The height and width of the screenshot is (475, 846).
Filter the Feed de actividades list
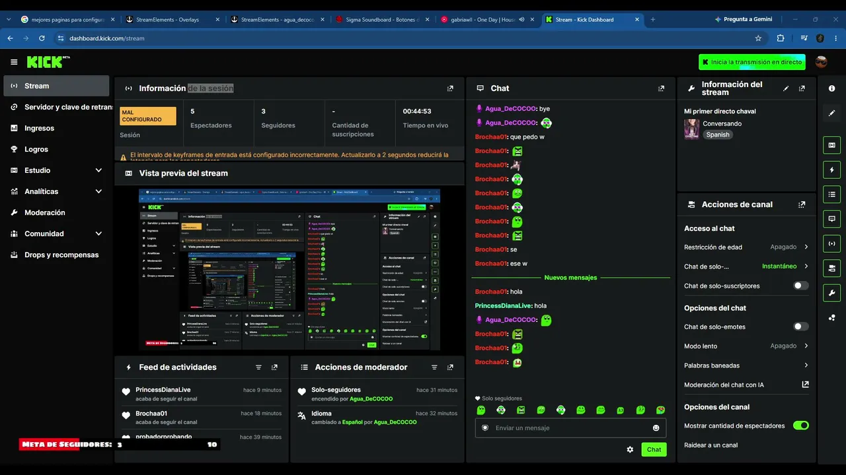pos(258,367)
